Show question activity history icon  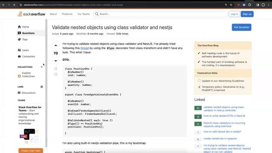pyautogui.click(x=56, y=74)
